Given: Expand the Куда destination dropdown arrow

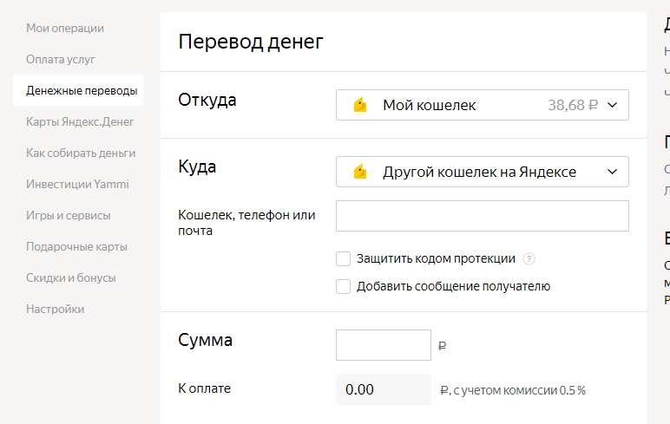Looking at the screenshot, I should 612,172.
